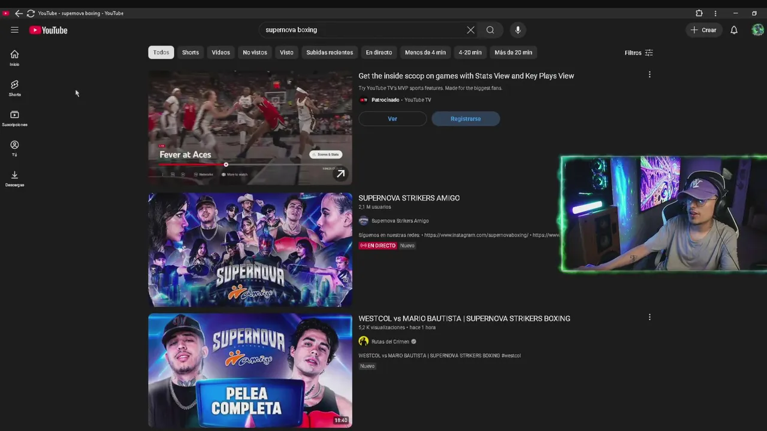Open the Fever at Aces ad thumbnail
This screenshot has width=767, height=431.
[x=250, y=128]
